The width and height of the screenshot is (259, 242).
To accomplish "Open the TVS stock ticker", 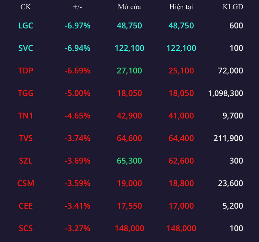I will pos(26,138).
